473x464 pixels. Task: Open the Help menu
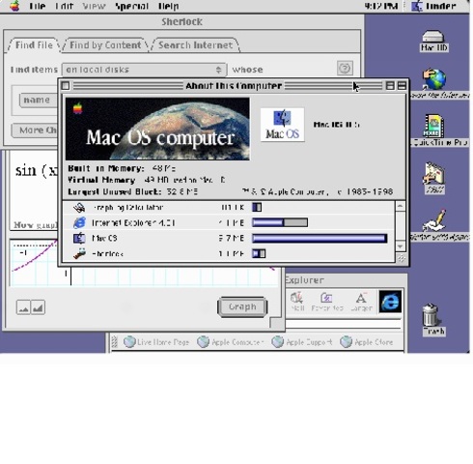click(x=169, y=6)
